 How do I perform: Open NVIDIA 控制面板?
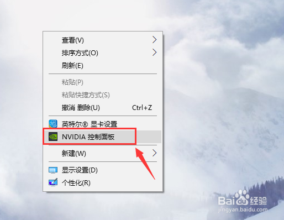click(103, 137)
